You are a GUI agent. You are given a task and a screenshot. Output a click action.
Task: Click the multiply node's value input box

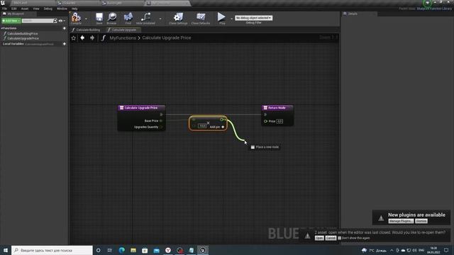(x=202, y=126)
